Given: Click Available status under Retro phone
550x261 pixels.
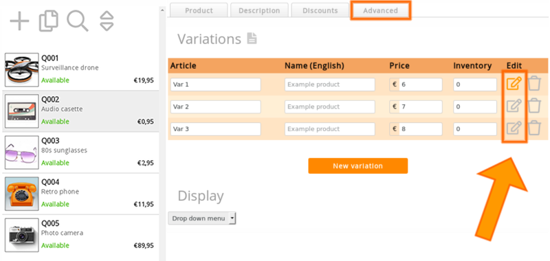Looking at the screenshot, I should coord(55,204).
